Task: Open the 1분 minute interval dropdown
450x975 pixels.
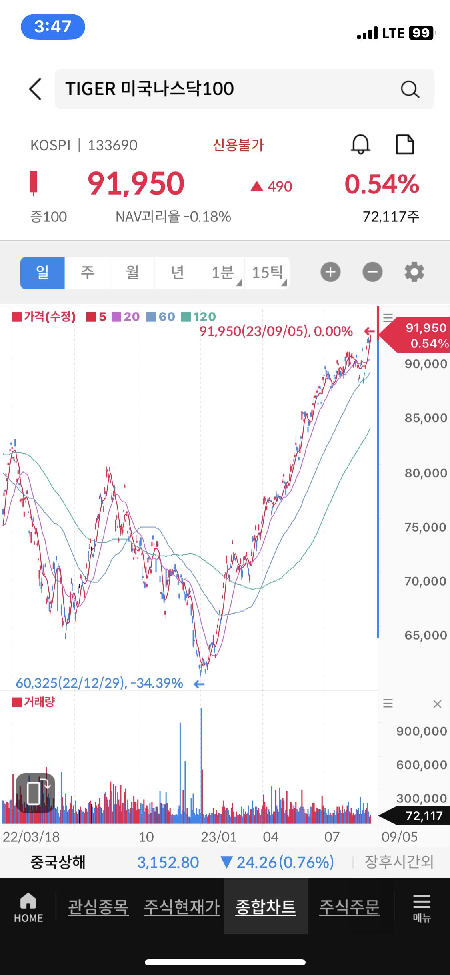Action: coord(222,273)
